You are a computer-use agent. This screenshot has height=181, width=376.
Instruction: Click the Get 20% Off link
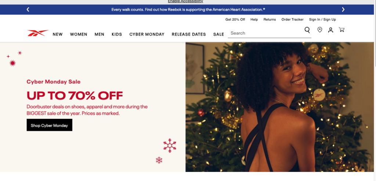tap(235, 20)
